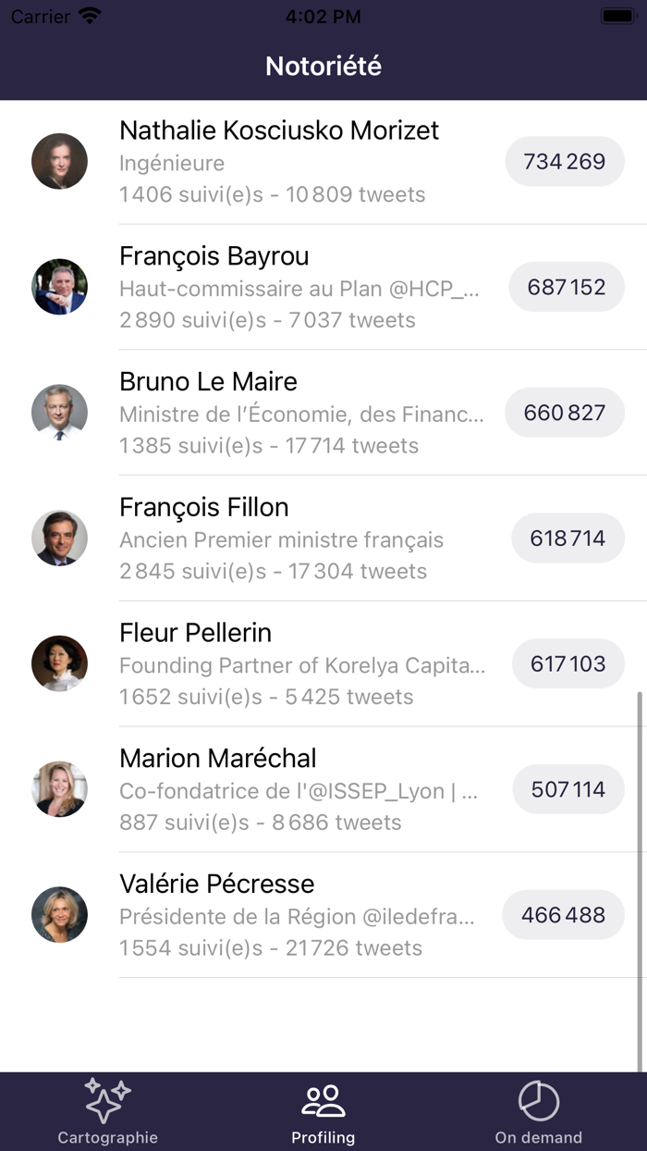The height and width of the screenshot is (1151, 647).
Task: Open the Fleur Pellerin name row
Action: [x=196, y=633]
